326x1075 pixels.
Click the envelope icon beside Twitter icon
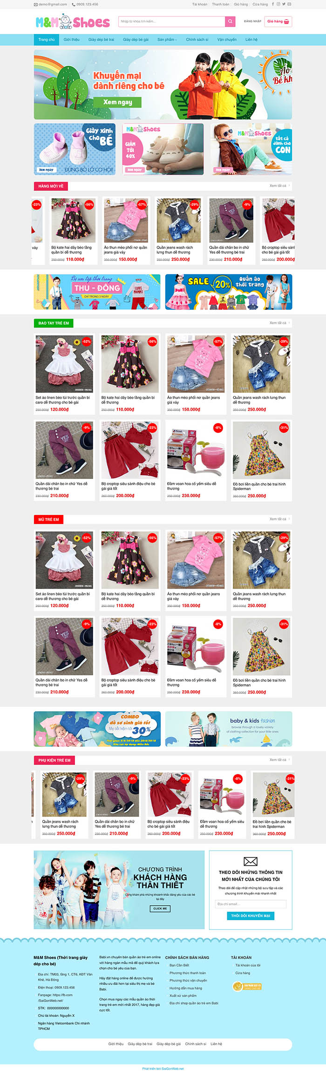click(289, 4)
